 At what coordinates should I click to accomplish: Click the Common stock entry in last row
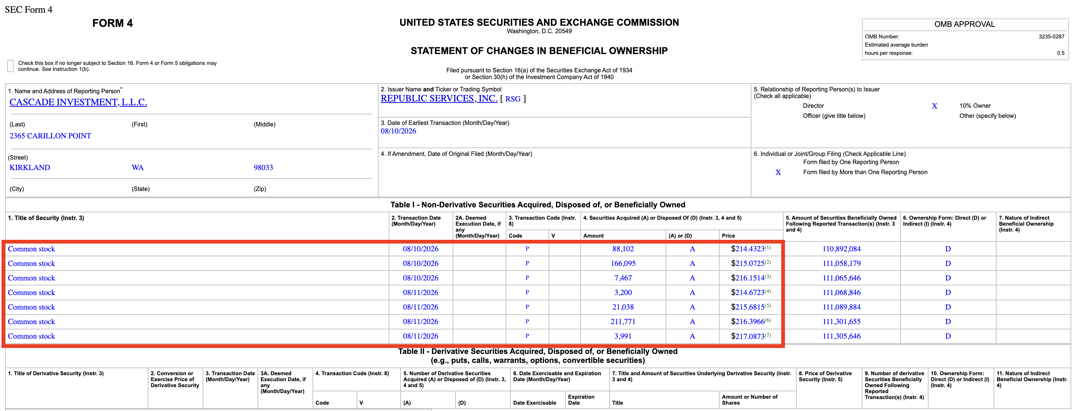31,336
